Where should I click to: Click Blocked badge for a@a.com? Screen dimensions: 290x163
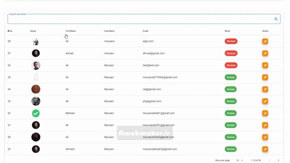point(231,41)
